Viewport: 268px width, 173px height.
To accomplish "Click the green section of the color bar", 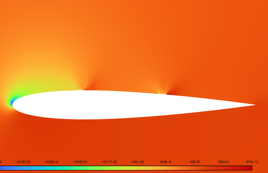I will [x=85, y=168].
